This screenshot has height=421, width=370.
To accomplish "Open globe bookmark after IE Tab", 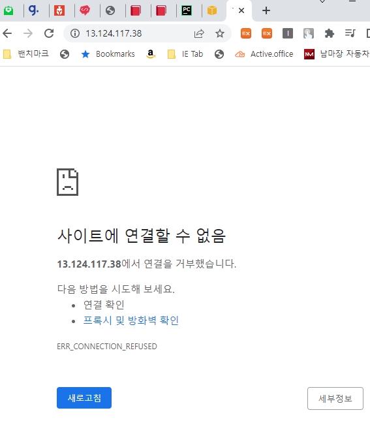I will (x=219, y=54).
